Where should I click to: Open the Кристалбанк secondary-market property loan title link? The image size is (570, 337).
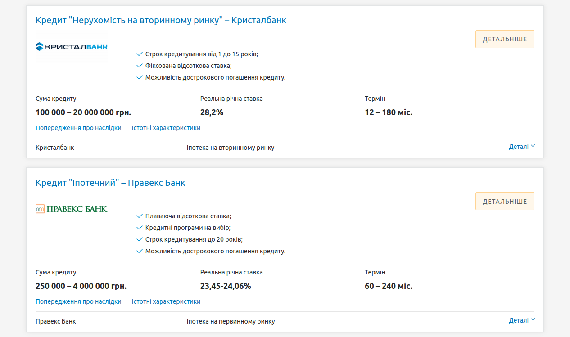pos(161,20)
